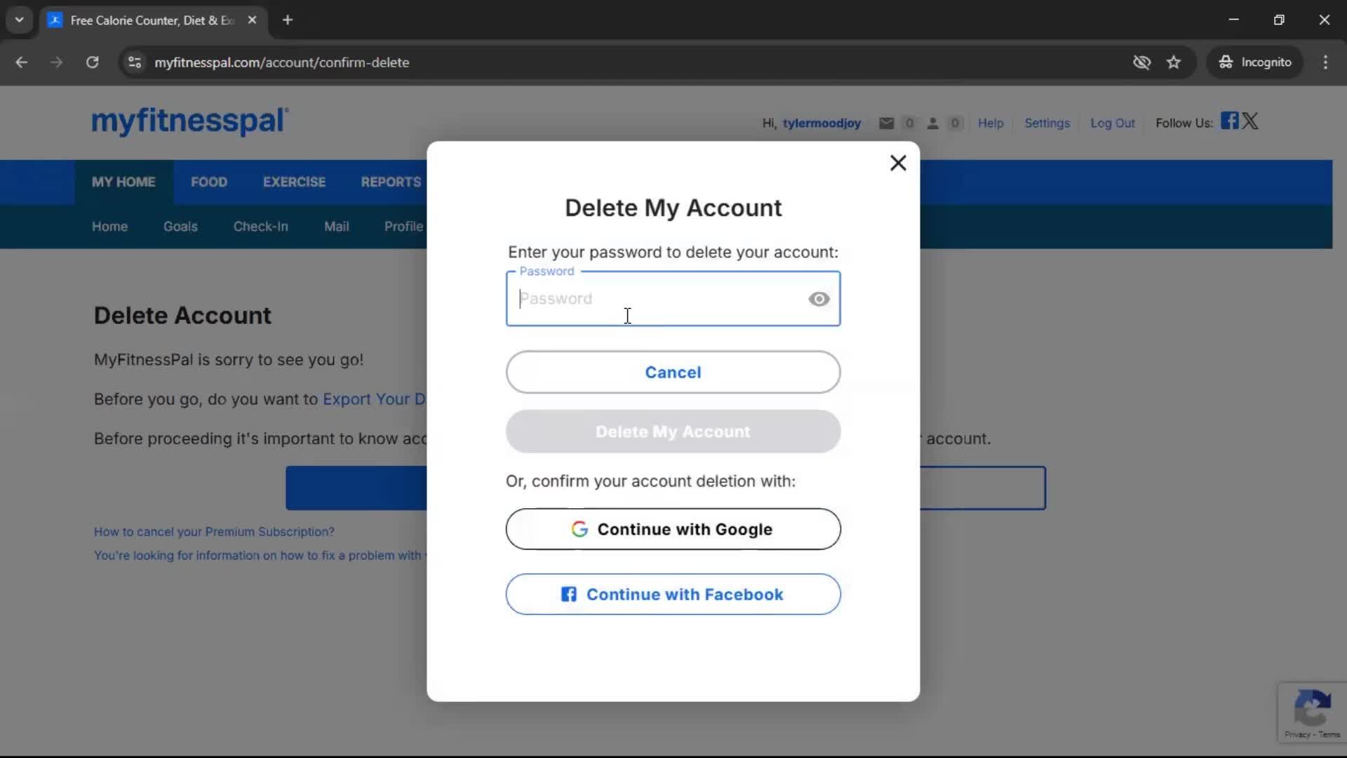The width and height of the screenshot is (1347, 758).
Task: Click the reCAPTCHA badge
Action: point(1312,712)
